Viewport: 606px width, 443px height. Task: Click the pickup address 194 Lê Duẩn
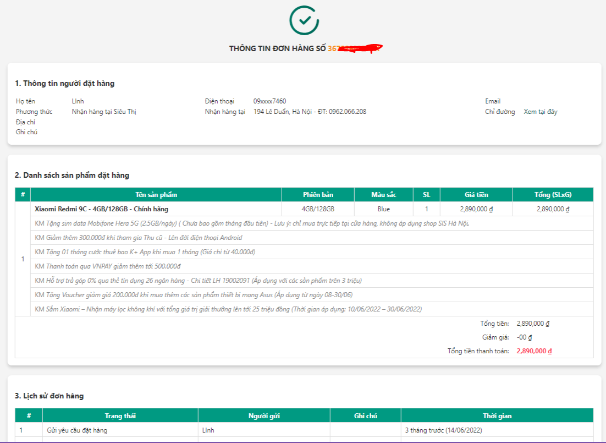310,112
